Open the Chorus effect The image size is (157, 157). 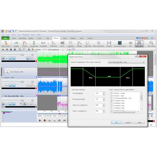[x=25, y=44]
